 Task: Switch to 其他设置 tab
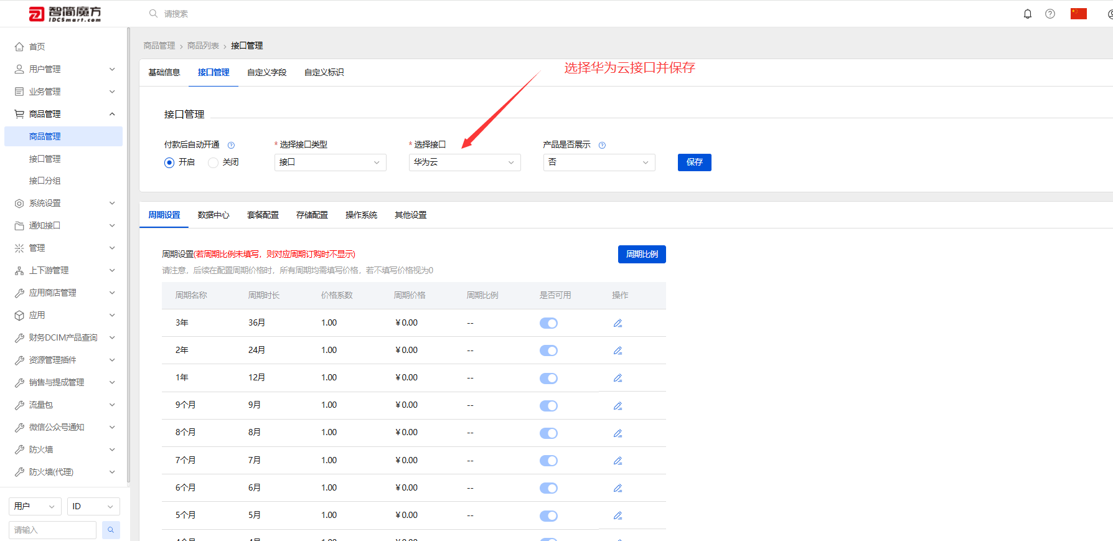410,215
